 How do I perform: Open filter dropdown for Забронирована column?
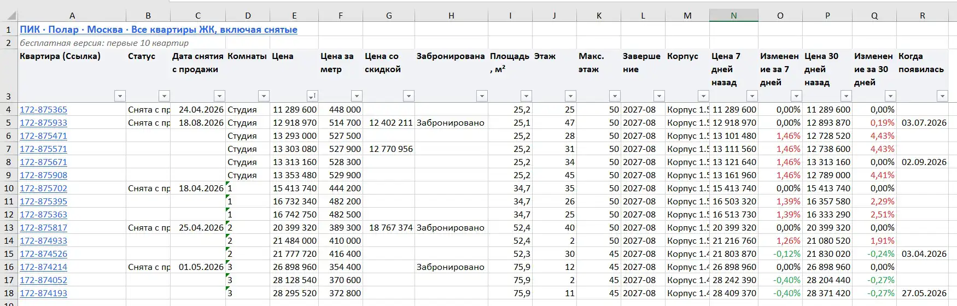[482, 96]
